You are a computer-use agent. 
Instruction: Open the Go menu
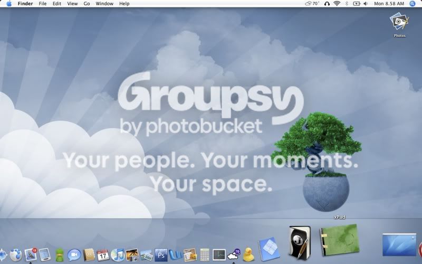click(87, 4)
